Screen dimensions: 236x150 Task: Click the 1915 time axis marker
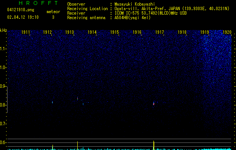114,32
